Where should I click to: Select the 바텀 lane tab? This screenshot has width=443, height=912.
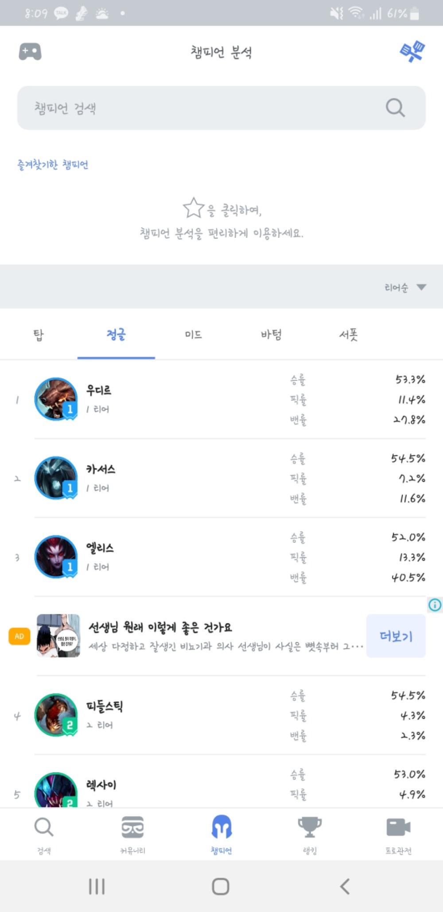coord(271,335)
